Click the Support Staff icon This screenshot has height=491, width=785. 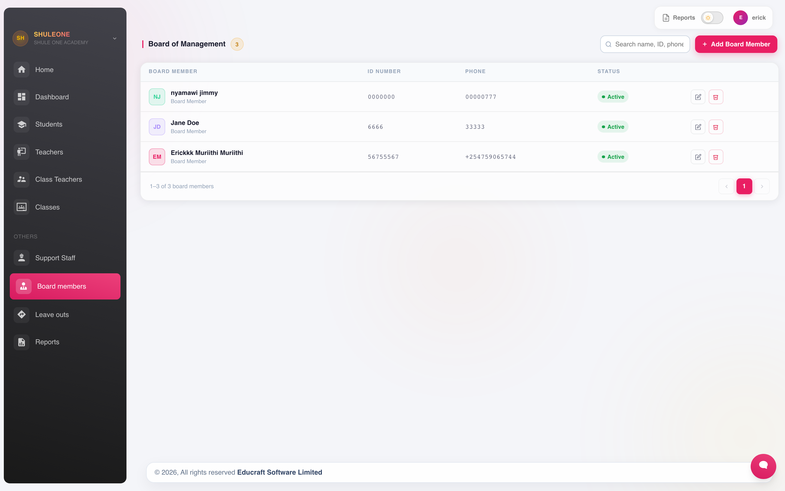[x=22, y=258]
